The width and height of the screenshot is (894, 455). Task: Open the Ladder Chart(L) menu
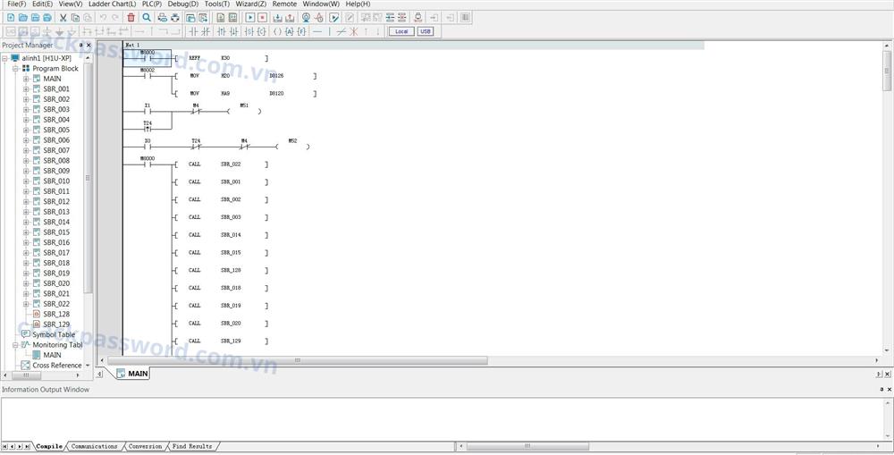coord(112,4)
